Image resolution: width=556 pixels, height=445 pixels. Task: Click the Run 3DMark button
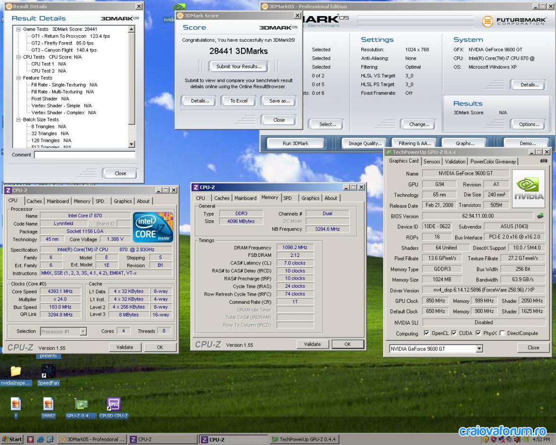(x=296, y=144)
